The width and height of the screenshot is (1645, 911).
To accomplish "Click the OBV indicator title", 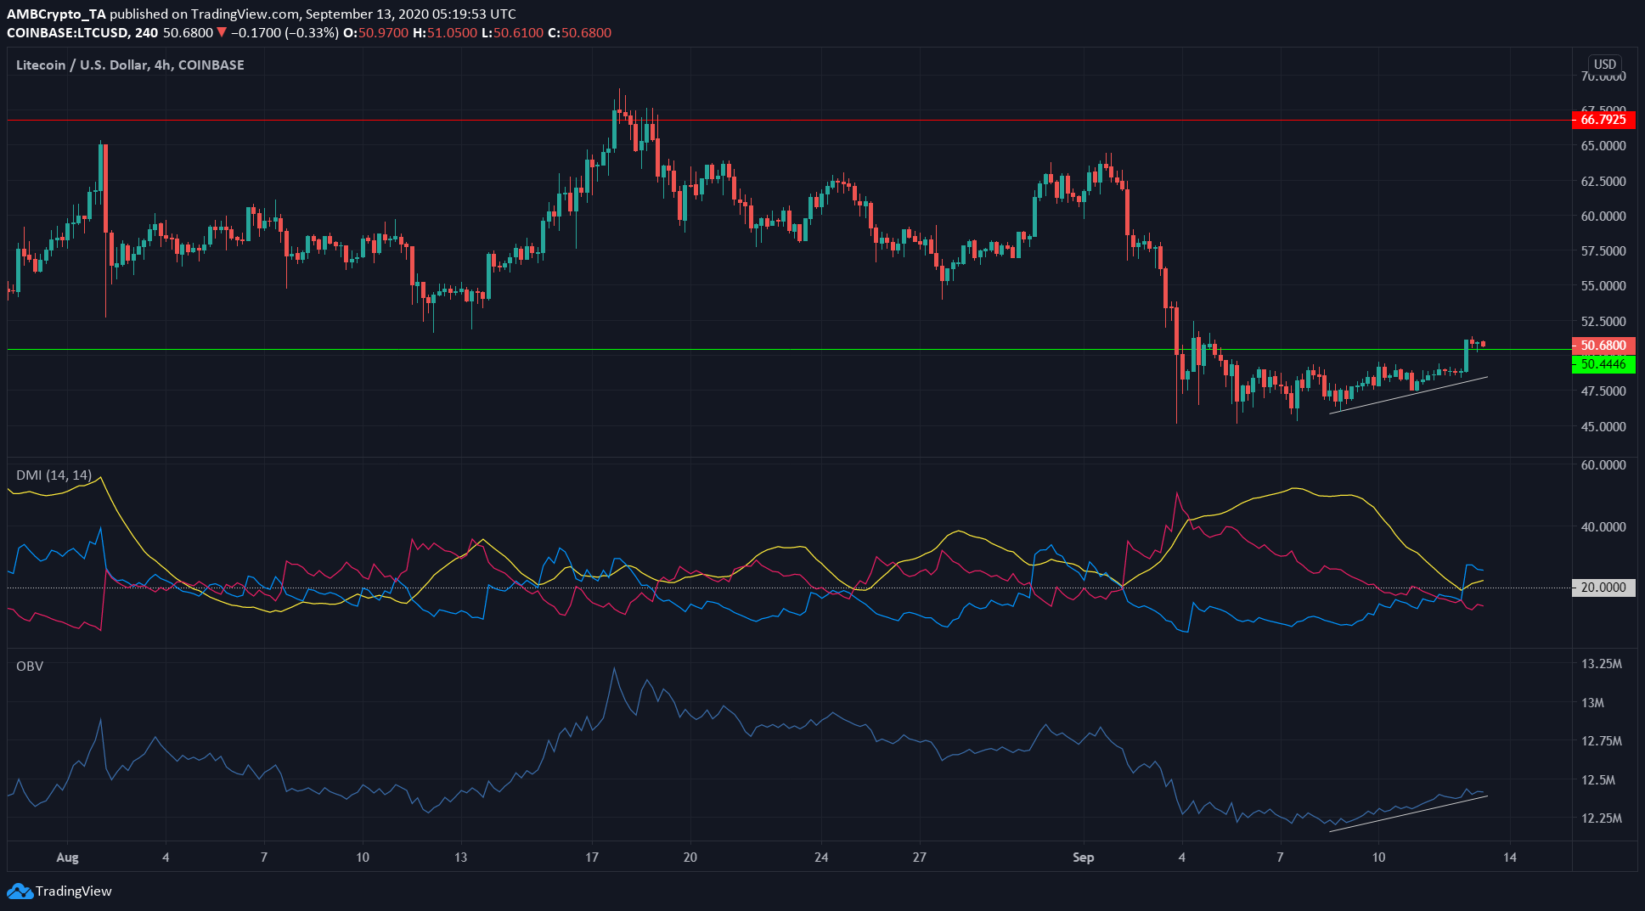I will click(x=30, y=666).
